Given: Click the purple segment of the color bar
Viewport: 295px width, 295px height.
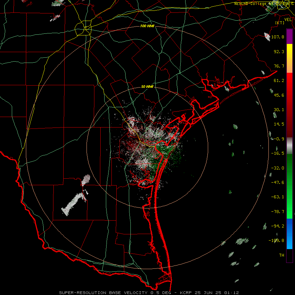Looking at the screenshot, I should click(x=289, y=37).
